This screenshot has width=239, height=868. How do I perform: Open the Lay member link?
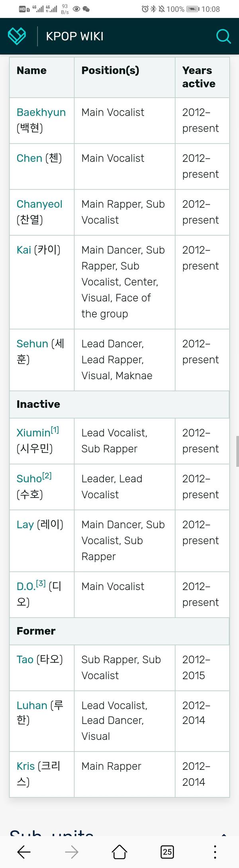click(25, 525)
